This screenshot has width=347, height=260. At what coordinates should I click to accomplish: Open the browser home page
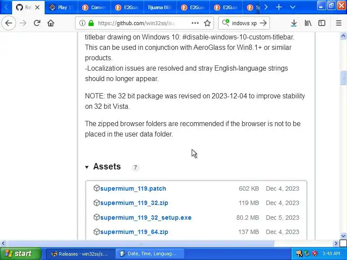coord(51,23)
